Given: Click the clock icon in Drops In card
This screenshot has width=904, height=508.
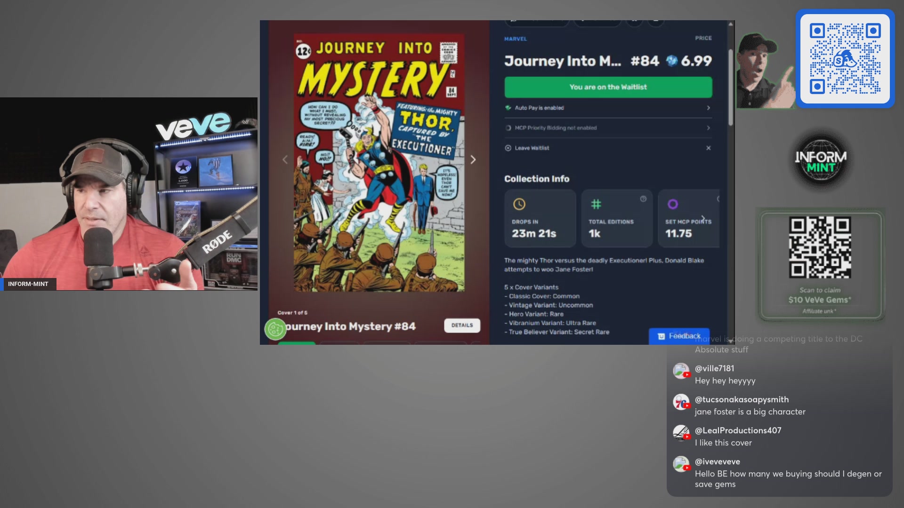Looking at the screenshot, I should tap(519, 204).
